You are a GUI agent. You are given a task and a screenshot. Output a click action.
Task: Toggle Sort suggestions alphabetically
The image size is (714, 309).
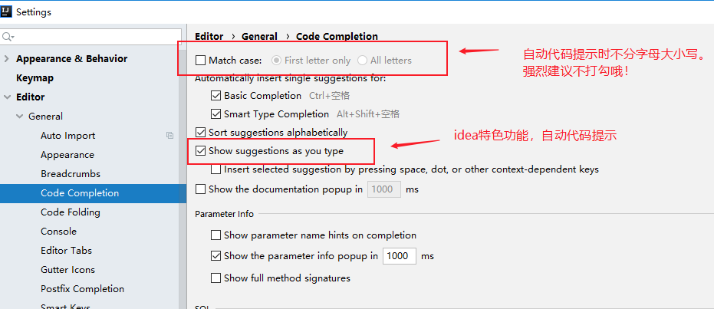[x=200, y=133]
